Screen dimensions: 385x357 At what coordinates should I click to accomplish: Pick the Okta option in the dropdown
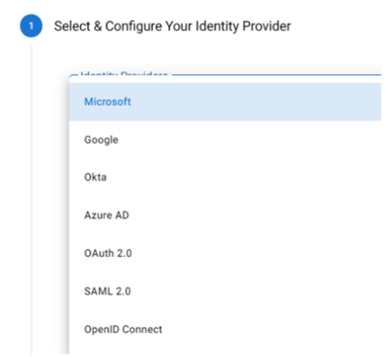pyautogui.click(x=96, y=177)
